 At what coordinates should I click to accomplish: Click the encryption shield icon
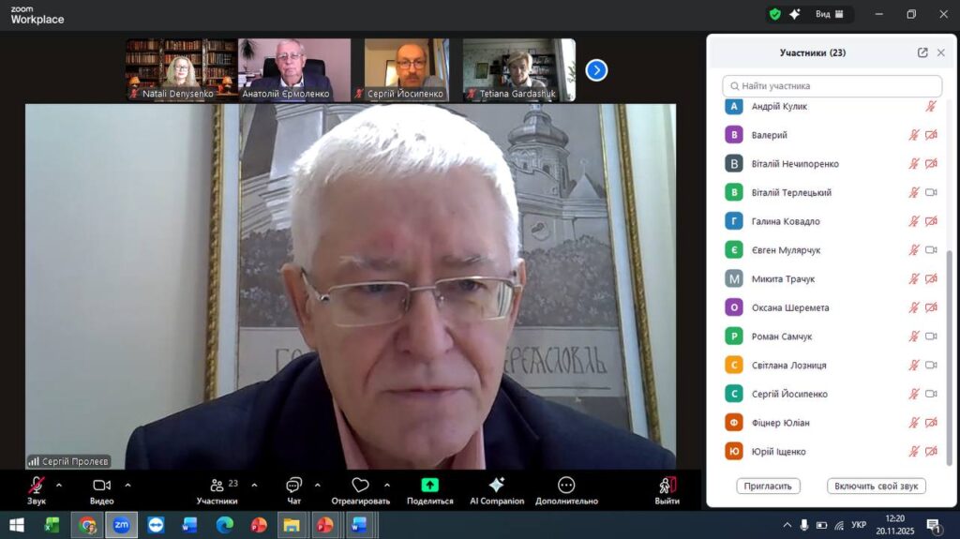tap(774, 14)
